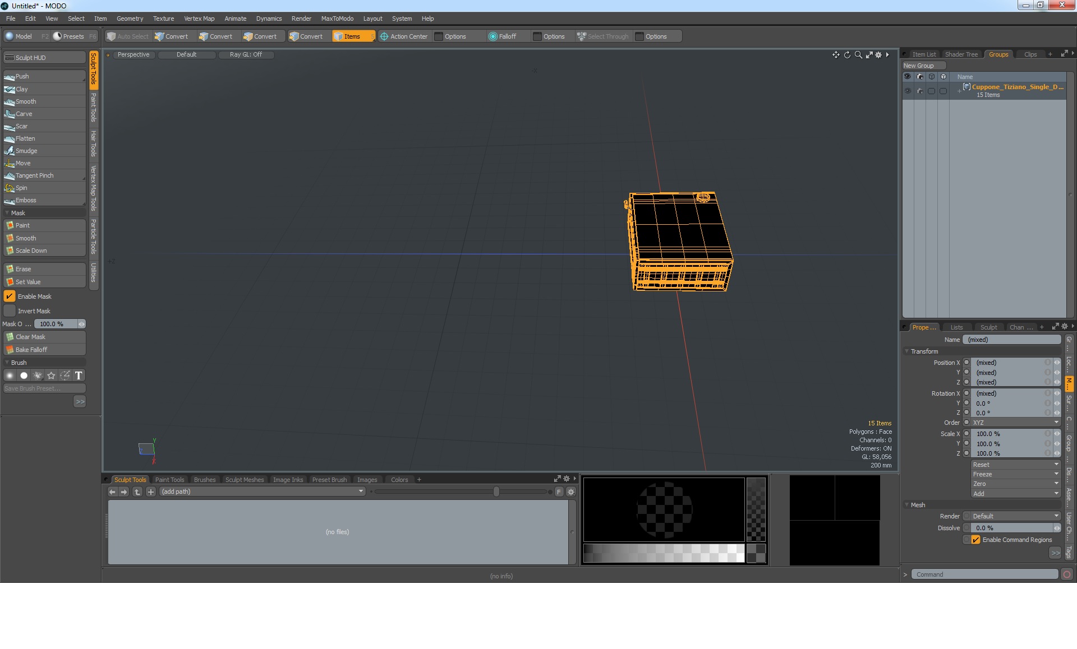The height and width of the screenshot is (649, 1077).
Task: Toggle Options checkbox next to Action Center
Action: (x=439, y=36)
